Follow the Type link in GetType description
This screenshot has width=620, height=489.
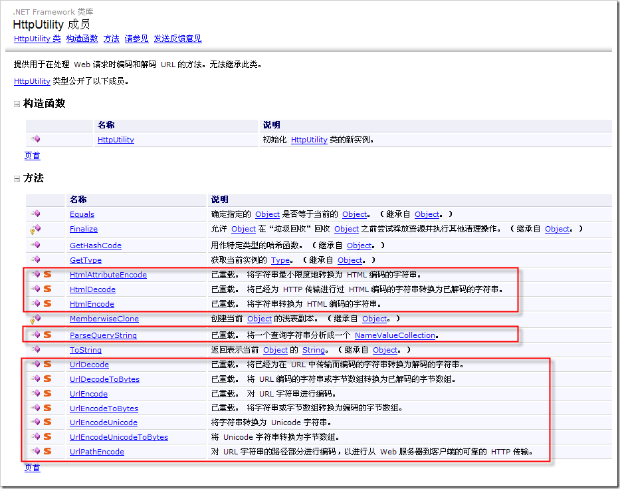point(280,260)
